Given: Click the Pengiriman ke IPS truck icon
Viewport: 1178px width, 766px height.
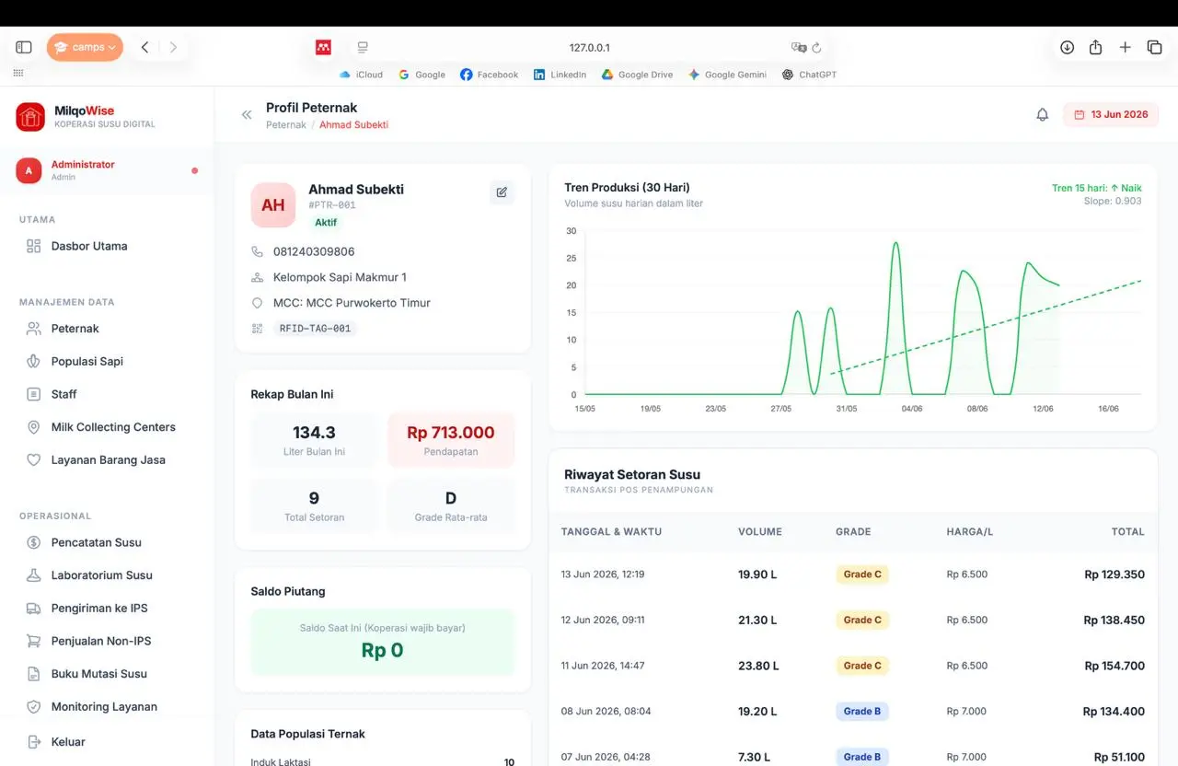Looking at the screenshot, I should point(34,609).
